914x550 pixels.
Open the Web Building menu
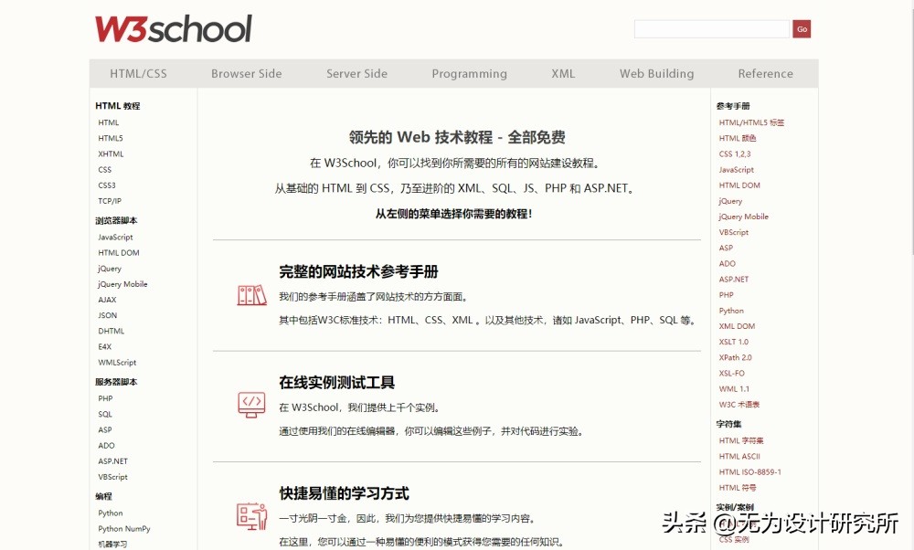click(656, 73)
